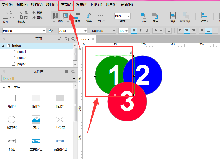Click the copy icon under the scissors
The width and height of the screenshot is (220, 159).
click(26, 17)
